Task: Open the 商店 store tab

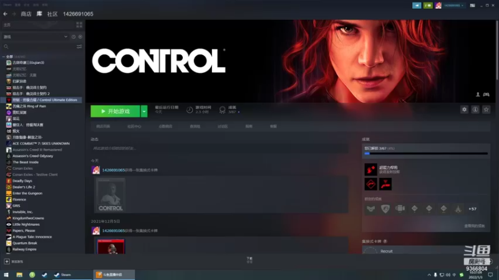Action: [26, 14]
